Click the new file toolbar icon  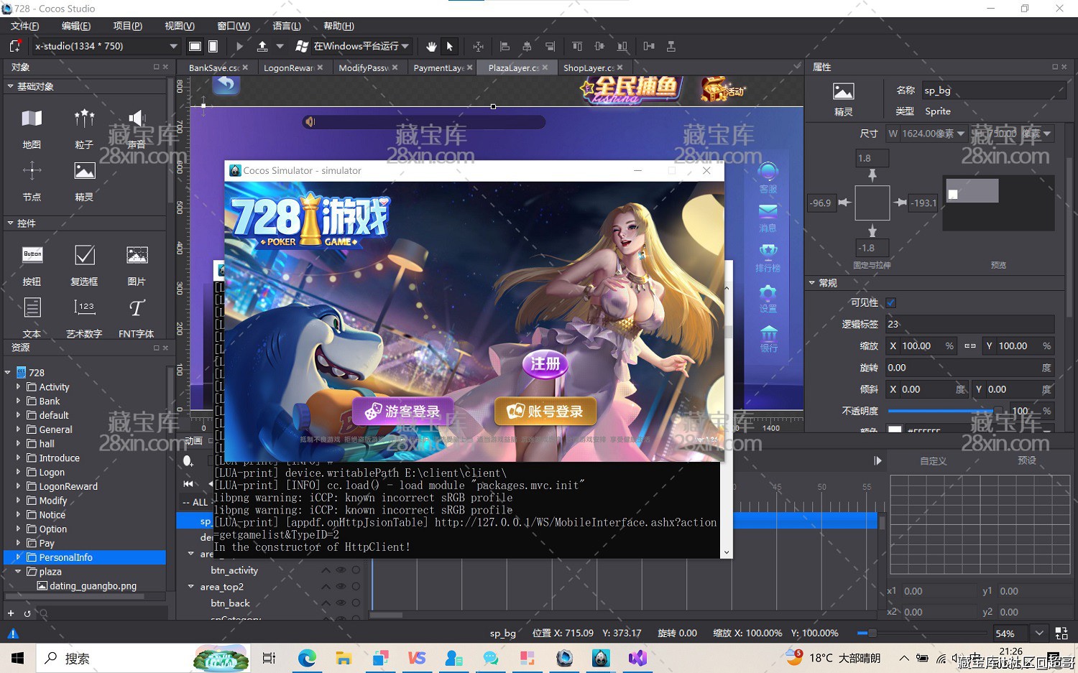(x=14, y=46)
